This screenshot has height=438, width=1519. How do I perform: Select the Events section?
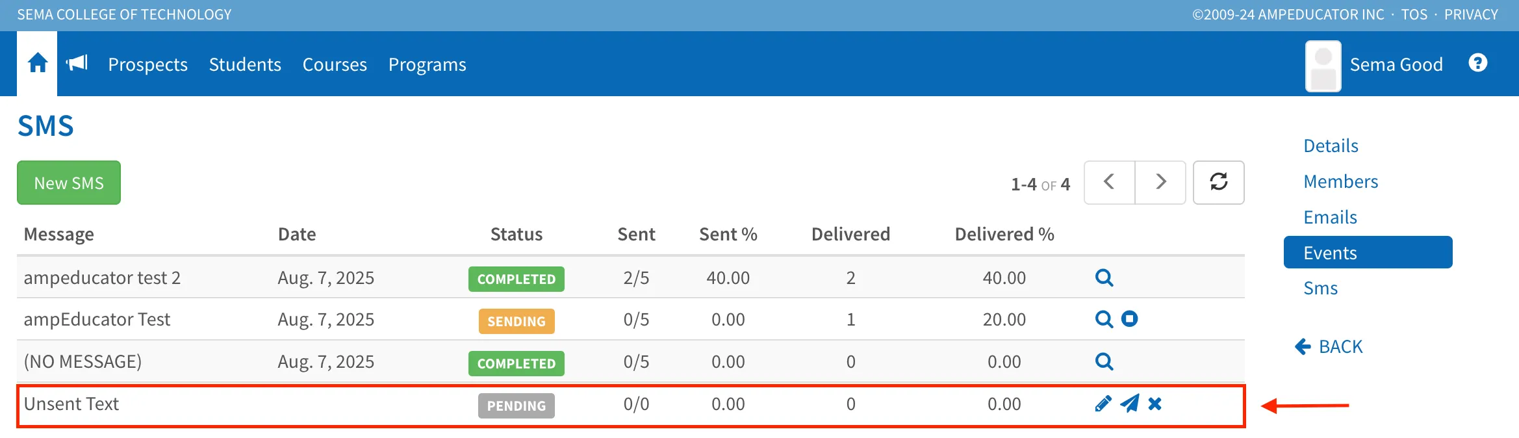1368,252
